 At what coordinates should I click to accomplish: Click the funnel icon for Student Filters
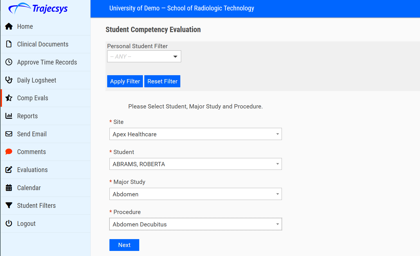(x=9, y=206)
